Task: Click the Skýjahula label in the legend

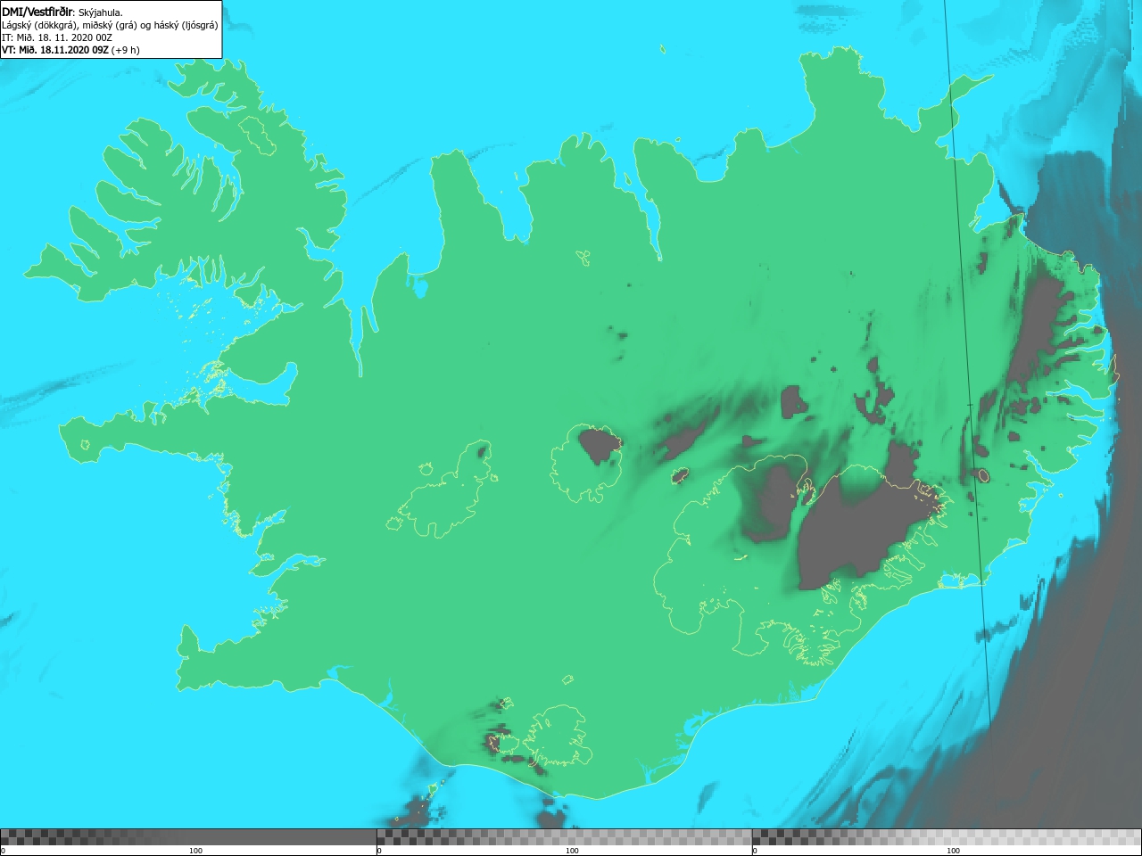Action: pos(100,12)
